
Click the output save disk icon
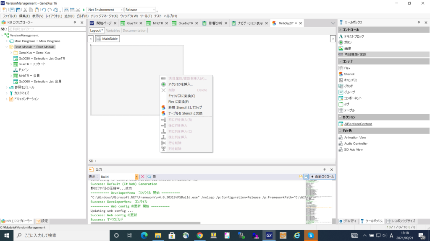tap(306, 177)
